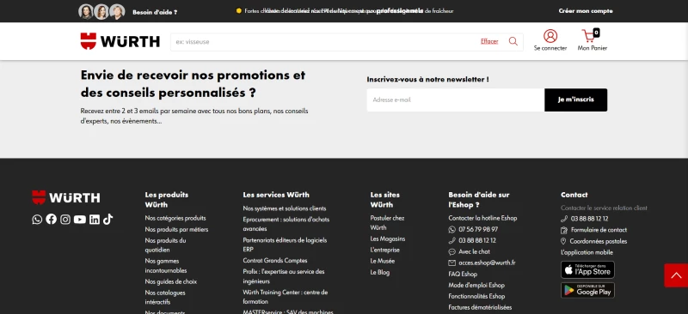Viewport: 688px width, 314px height.
Task: Open the LinkedIn social icon in footer
Action: [95, 220]
